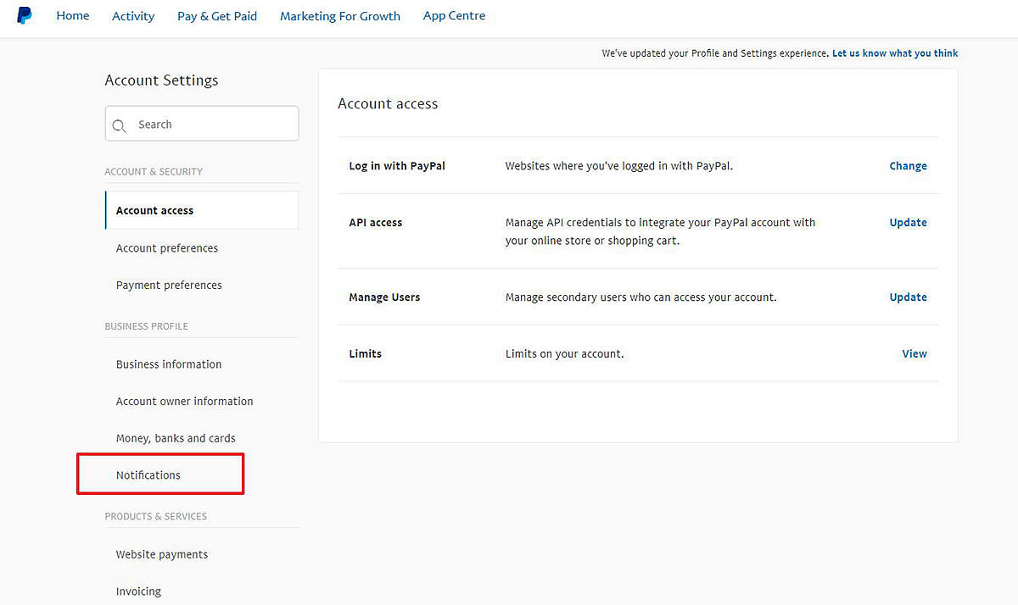Viewport: 1018px width, 605px height.
Task: Open the Home menu item
Action: click(72, 15)
